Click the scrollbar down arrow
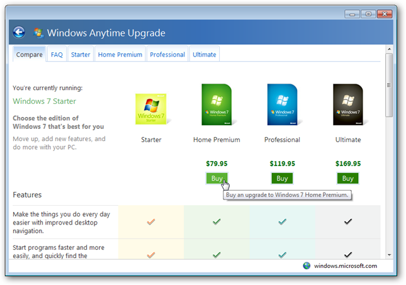The height and width of the screenshot is (285, 406). [389, 255]
